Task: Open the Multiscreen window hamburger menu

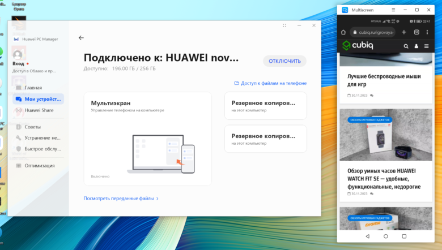Action: point(393,10)
